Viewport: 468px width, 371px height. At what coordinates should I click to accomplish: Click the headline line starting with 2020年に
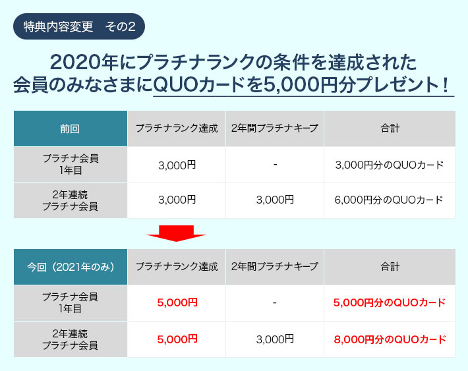click(x=233, y=63)
